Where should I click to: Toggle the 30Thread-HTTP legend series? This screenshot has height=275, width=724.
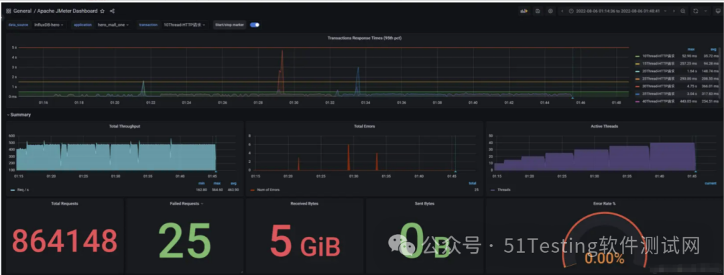point(658,86)
